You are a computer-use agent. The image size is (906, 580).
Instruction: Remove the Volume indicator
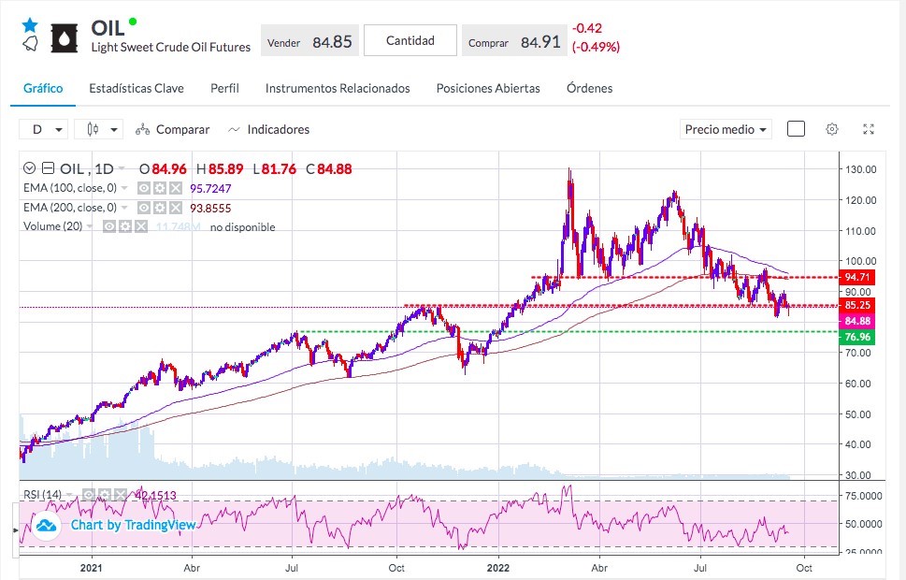[x=140, y=226]
